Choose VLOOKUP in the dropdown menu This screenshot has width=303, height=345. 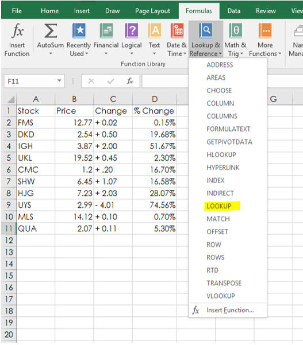tap(221, 296)
